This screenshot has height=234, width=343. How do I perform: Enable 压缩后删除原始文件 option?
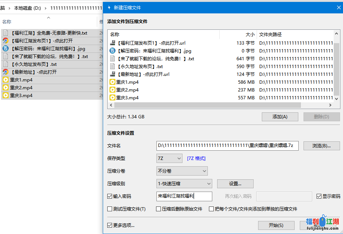click(x=158, y=209)
